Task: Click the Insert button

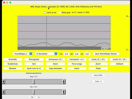Action: pos(77,68)
